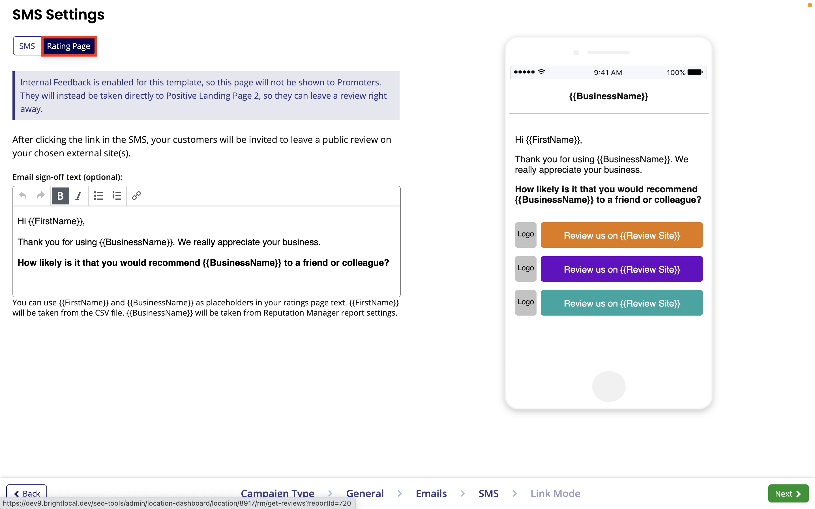Click the Logo placeholder beside teal button

coord(526,303)
